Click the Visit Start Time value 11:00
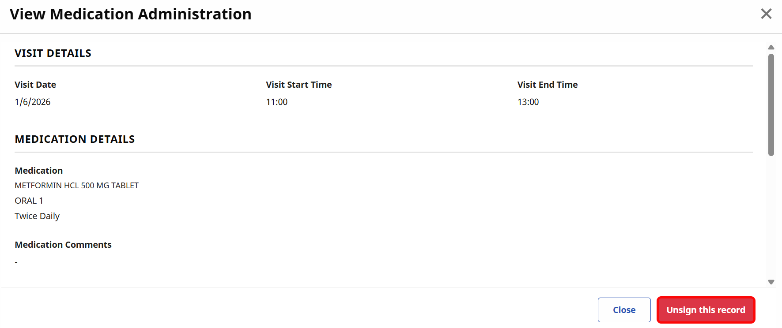The width and height of the screenshot is (782, 328). [x=277, y=102]
